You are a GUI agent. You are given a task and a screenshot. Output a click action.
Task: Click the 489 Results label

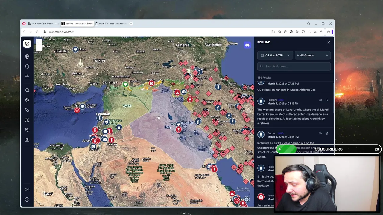click(264, 78)
